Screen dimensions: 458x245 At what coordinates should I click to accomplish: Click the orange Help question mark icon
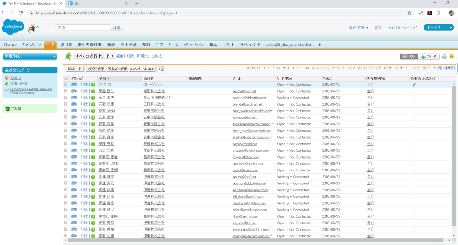click(x=452, y=56)
